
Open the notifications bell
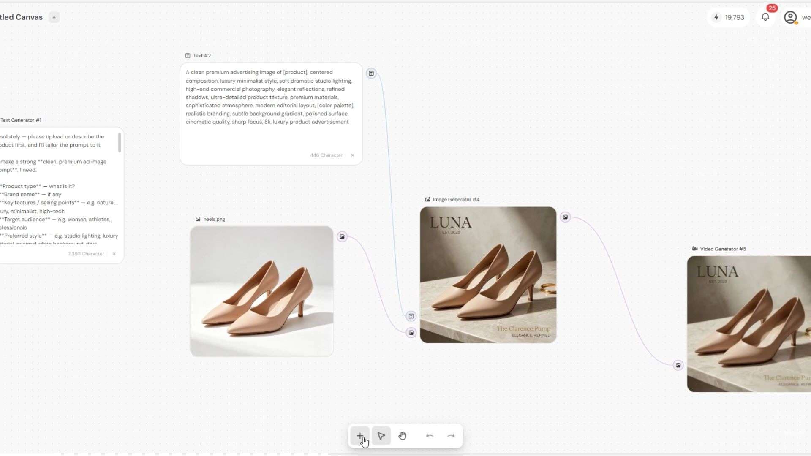click(x=765, y=17)
